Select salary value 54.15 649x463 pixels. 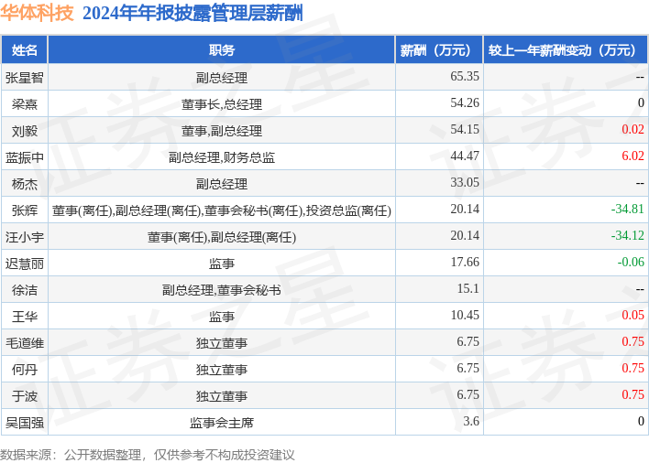click(465, 129)
